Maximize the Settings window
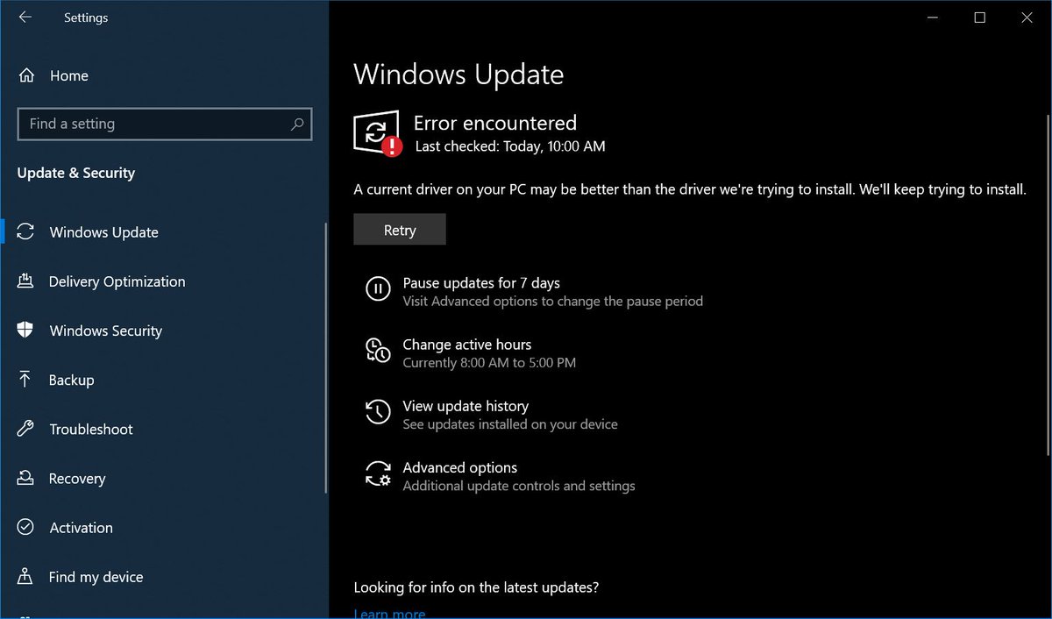The image size is (1052, 619). 980,18
